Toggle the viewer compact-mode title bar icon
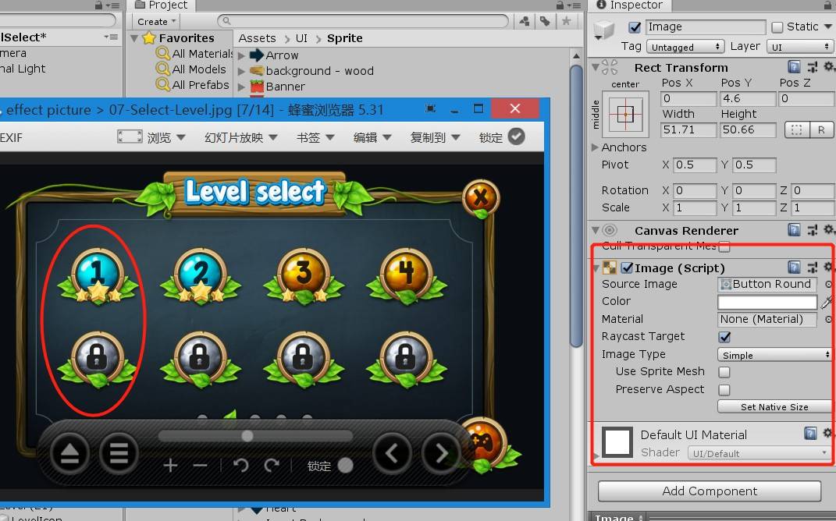836x521 pixels. click(430, 108)
